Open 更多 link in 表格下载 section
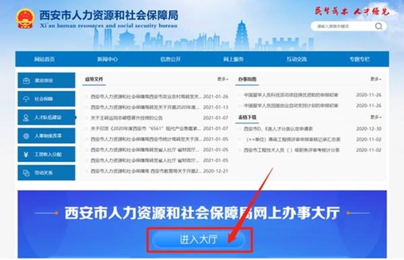The image size is (404, 260). pyautogui.click(x=376, y=117)
